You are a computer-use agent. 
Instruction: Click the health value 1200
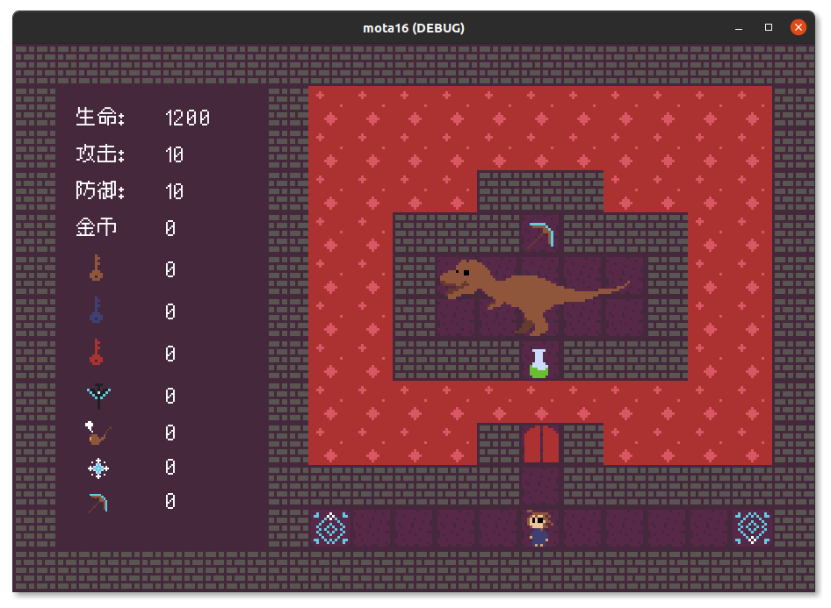188,118
